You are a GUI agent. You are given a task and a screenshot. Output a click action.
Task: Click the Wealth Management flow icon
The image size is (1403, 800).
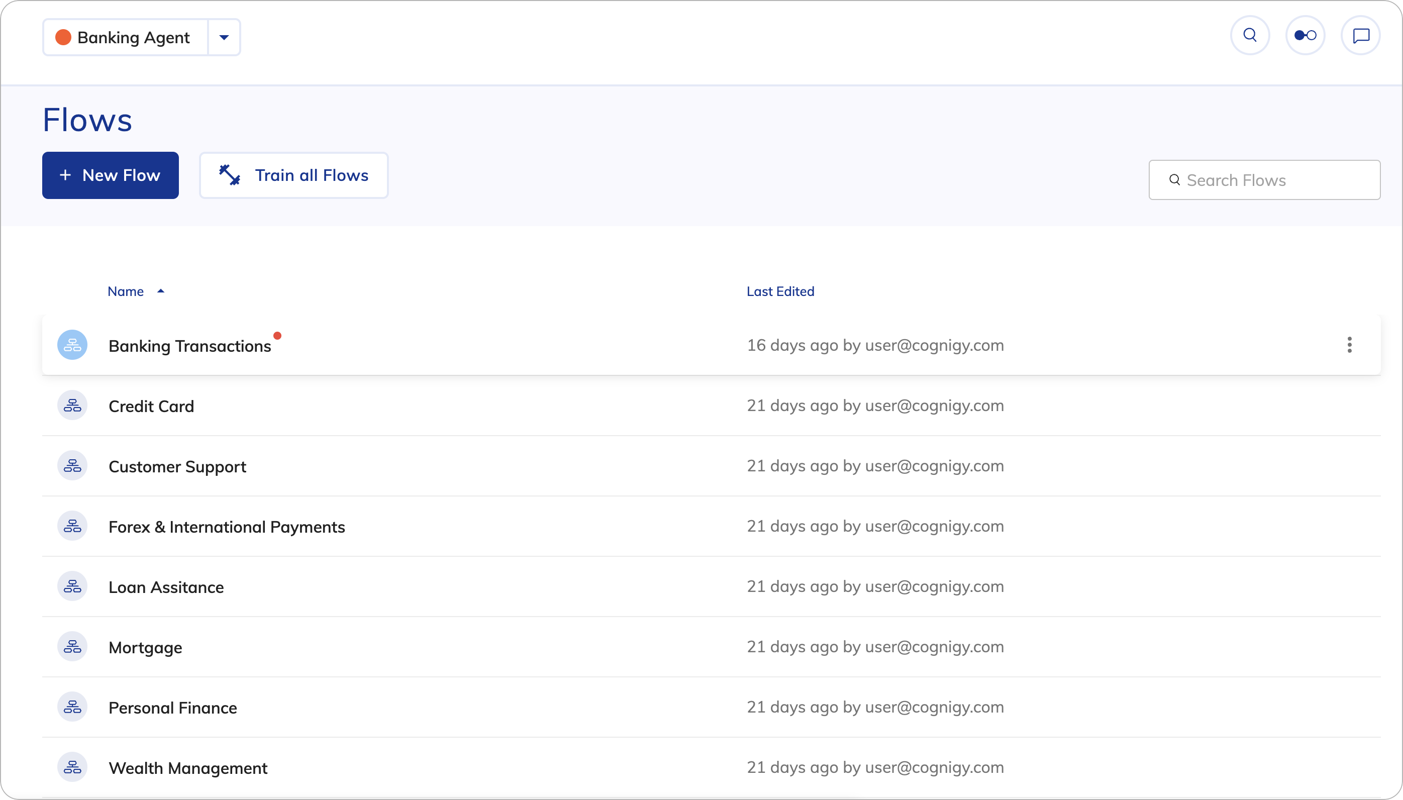[x=72, y=767]
